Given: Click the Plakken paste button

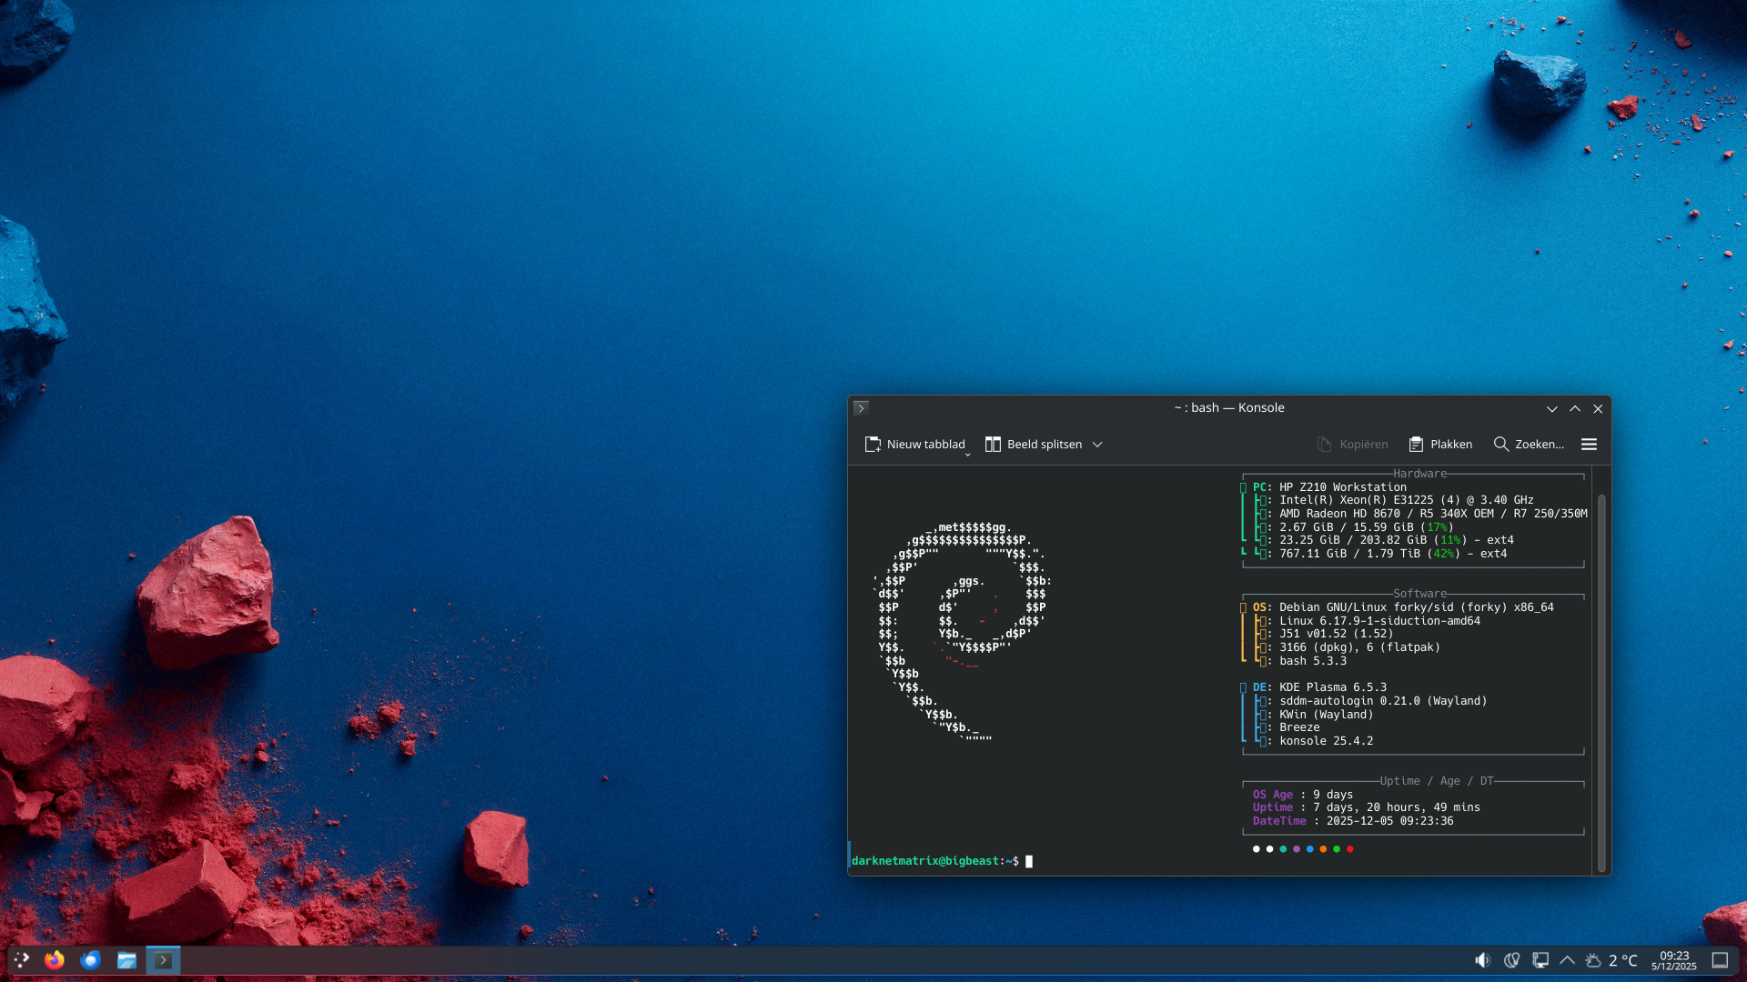Looking at the screenshot, I should click(1440, 445).
